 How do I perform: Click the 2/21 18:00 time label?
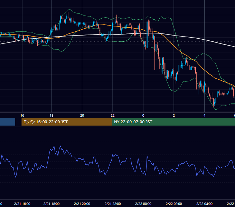[51, 204]
